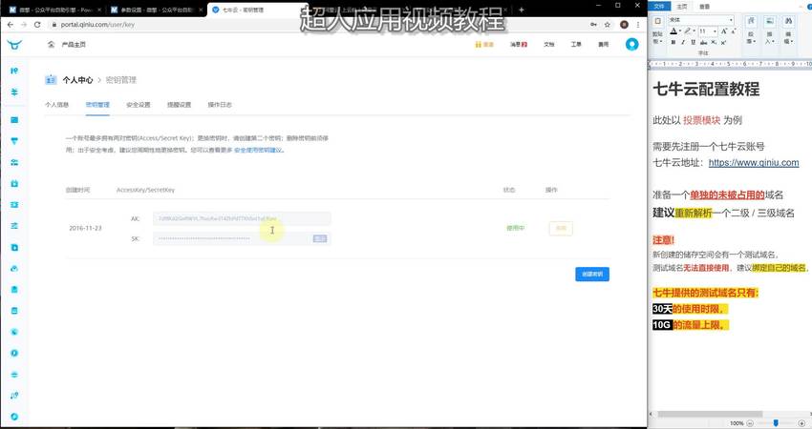Click 产品主页 in Qiniu header
The height and width of the screenshot is (429, 812).
(74, 45)
